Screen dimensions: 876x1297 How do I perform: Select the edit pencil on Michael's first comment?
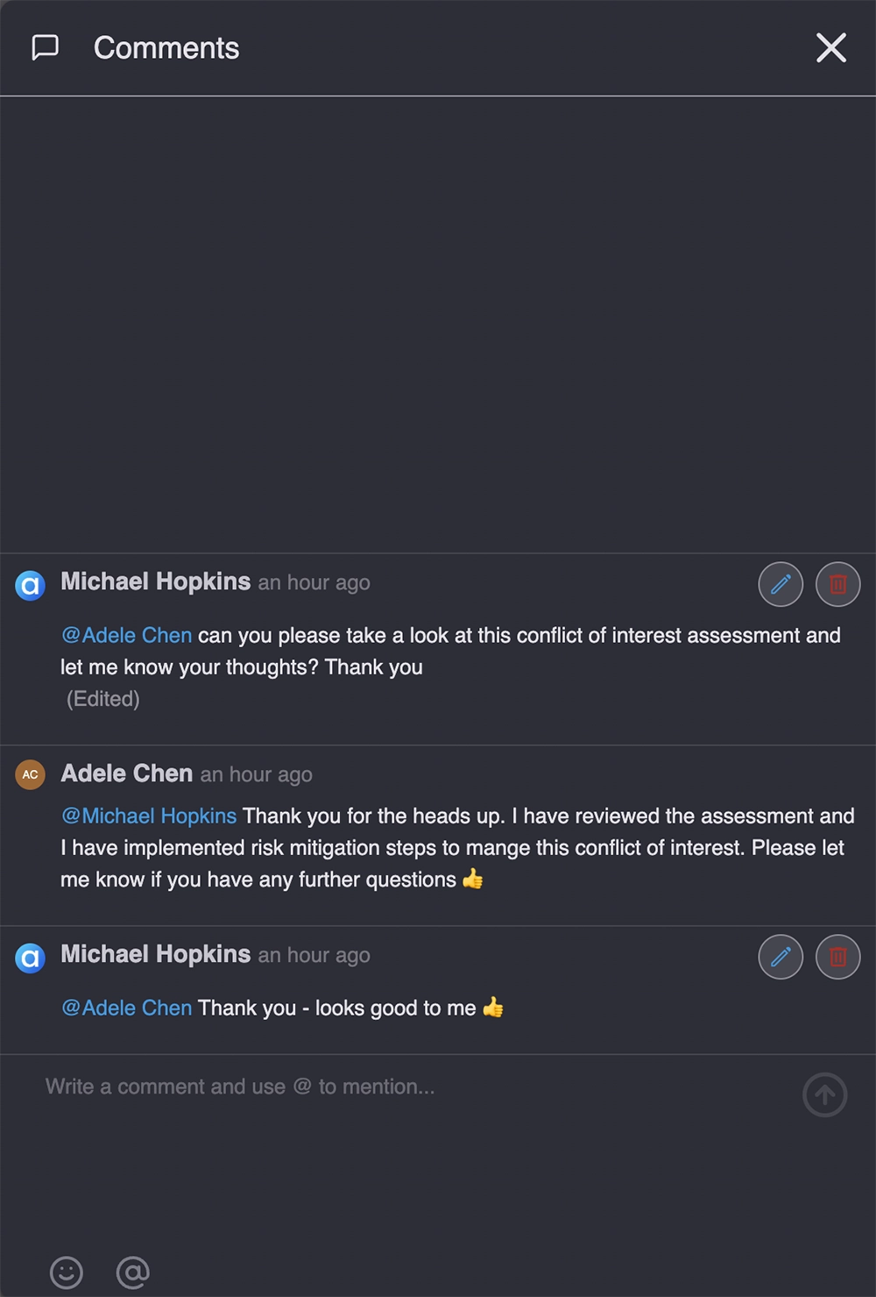pos(781,584)
